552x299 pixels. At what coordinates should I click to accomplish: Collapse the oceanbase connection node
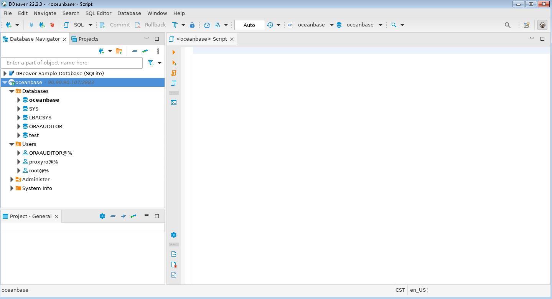[5, 82]
